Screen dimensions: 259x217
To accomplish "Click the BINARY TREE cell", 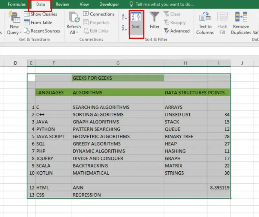I will point(186,136).
